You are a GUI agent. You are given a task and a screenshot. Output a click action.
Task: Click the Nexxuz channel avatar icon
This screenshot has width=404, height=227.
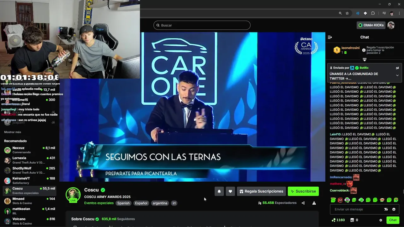tap(7, 150)
